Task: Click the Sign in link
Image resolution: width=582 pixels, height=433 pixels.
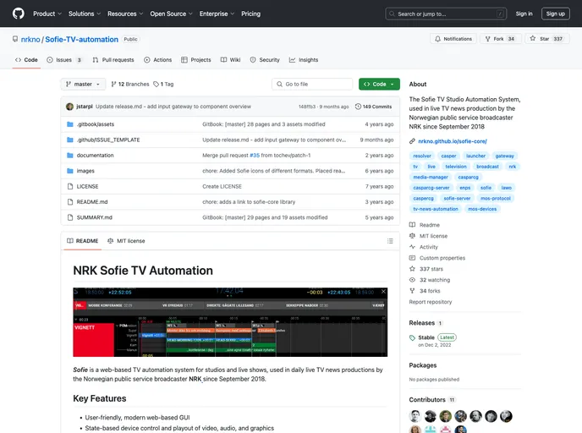Action: pos(524,14)
